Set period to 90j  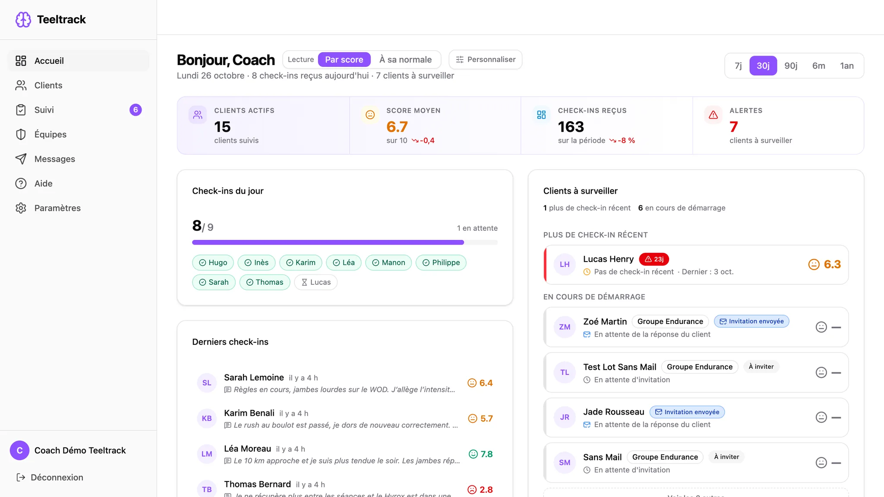coord(791,66)
